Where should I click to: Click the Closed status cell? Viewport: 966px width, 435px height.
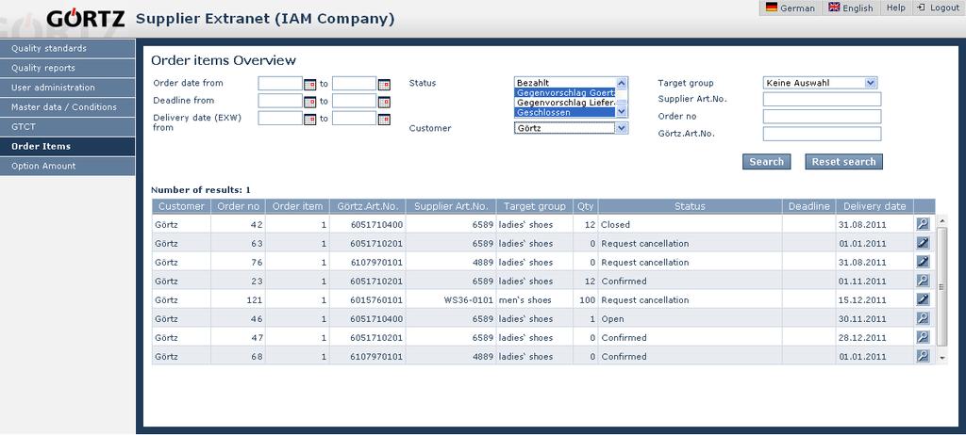coord(690,225)
